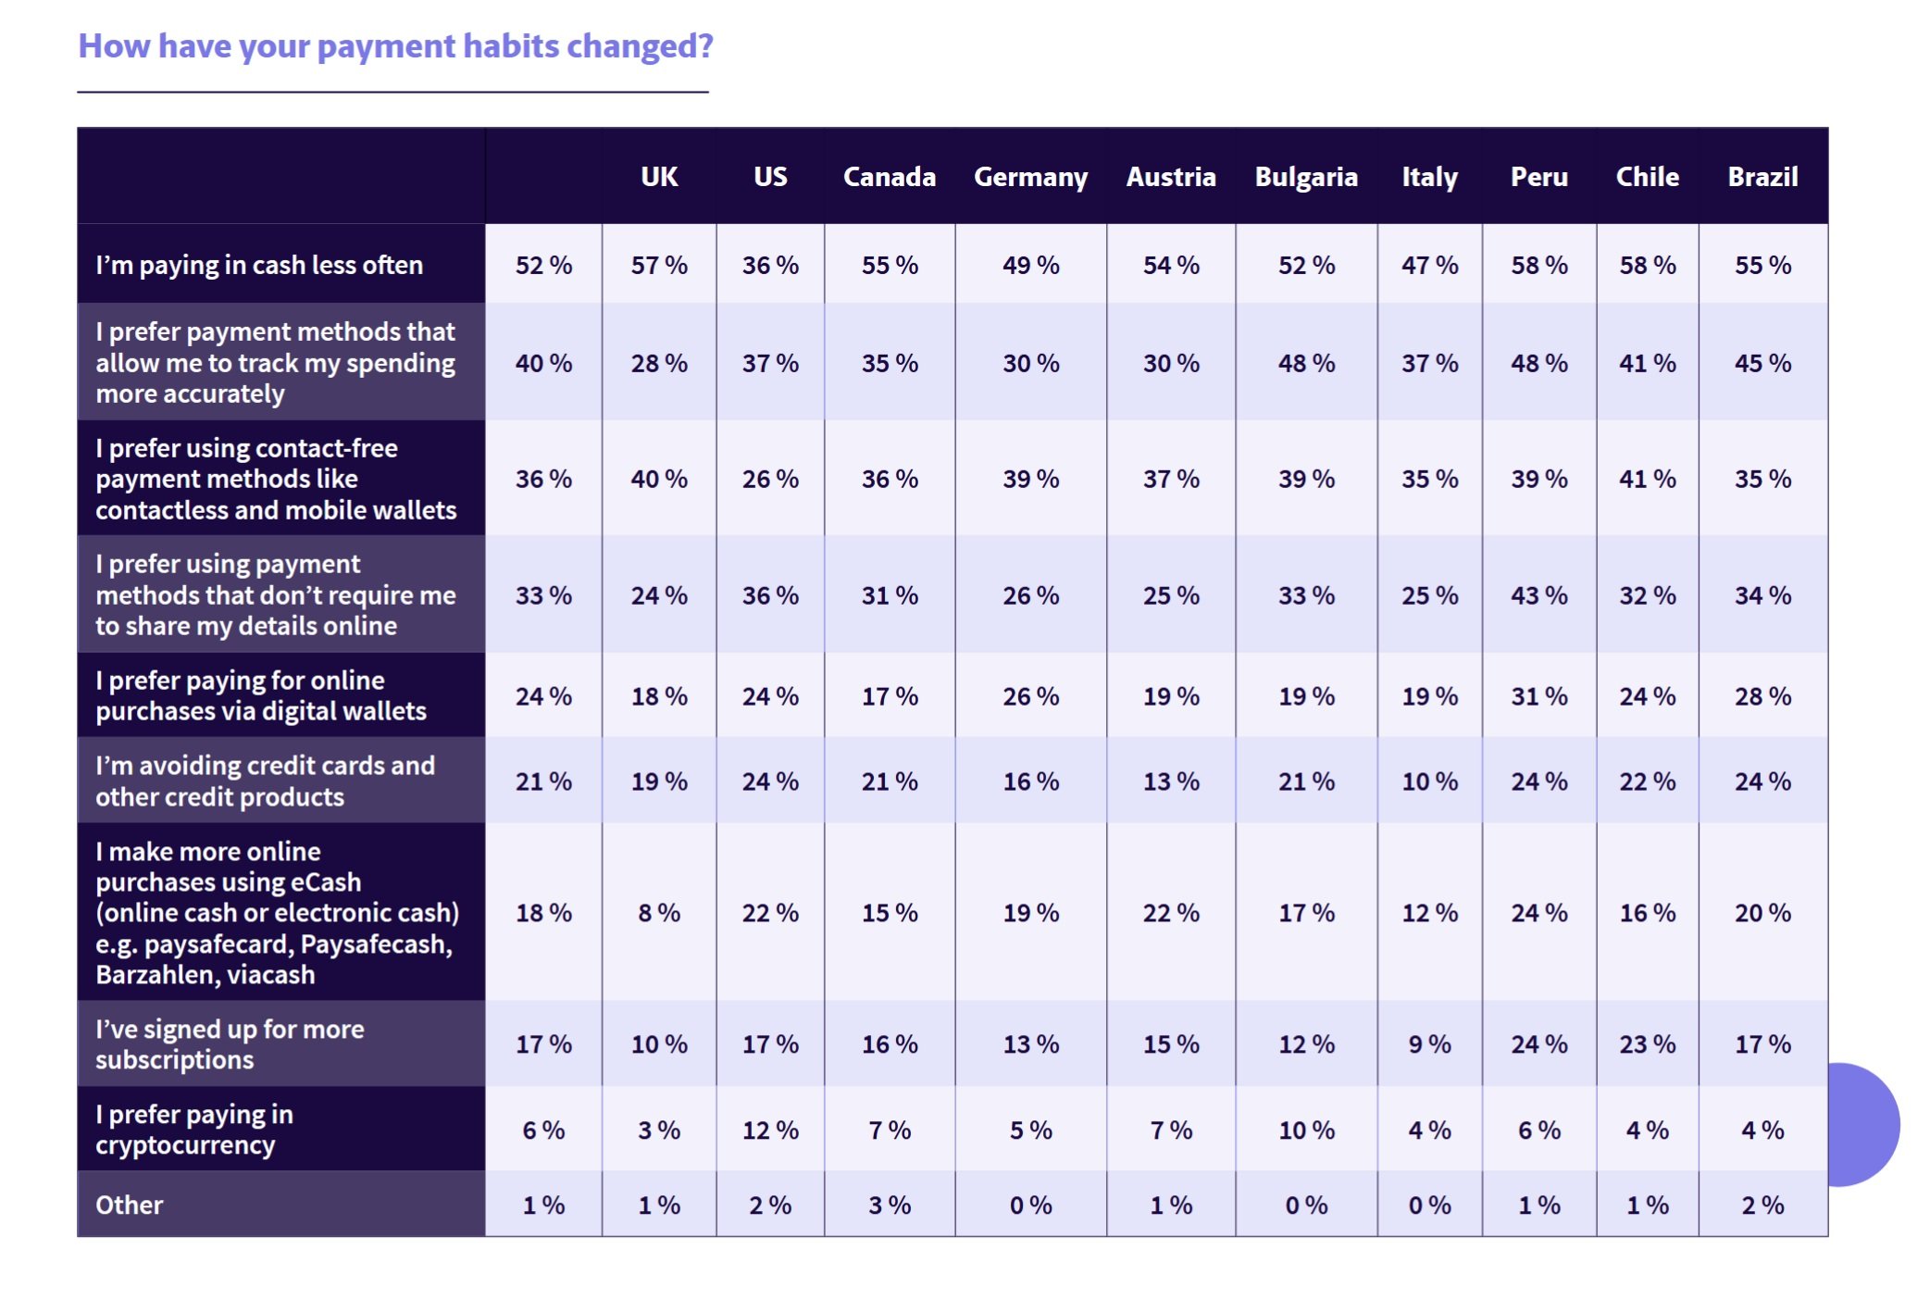The width and height of the screenshot is (1930, 1312).
Task: Select the 8 % eCash cell under UK
Action: pyautogui.click(x=659, y=912)
